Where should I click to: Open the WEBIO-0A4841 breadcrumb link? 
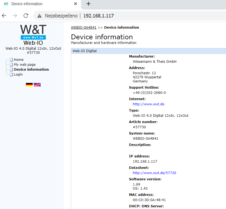(x=83, y=27)
